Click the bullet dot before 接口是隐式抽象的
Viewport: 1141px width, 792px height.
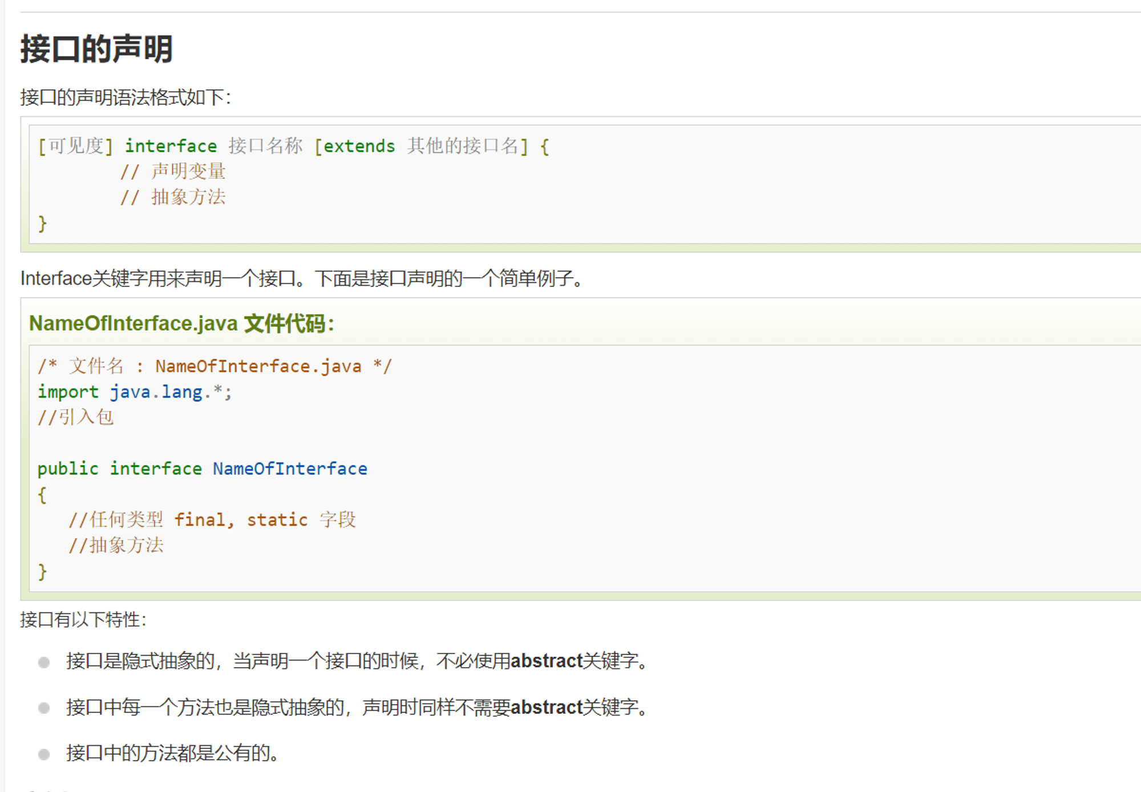44,662
